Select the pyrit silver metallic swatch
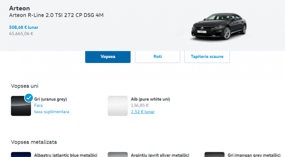Viewport: 285px width, 157px height. click(117, 154)
